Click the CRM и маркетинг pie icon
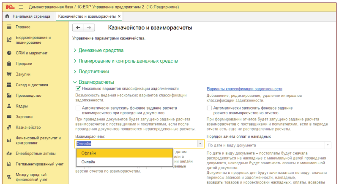The width and height of the screenshot is (339, 184). (x=9, y=53)
